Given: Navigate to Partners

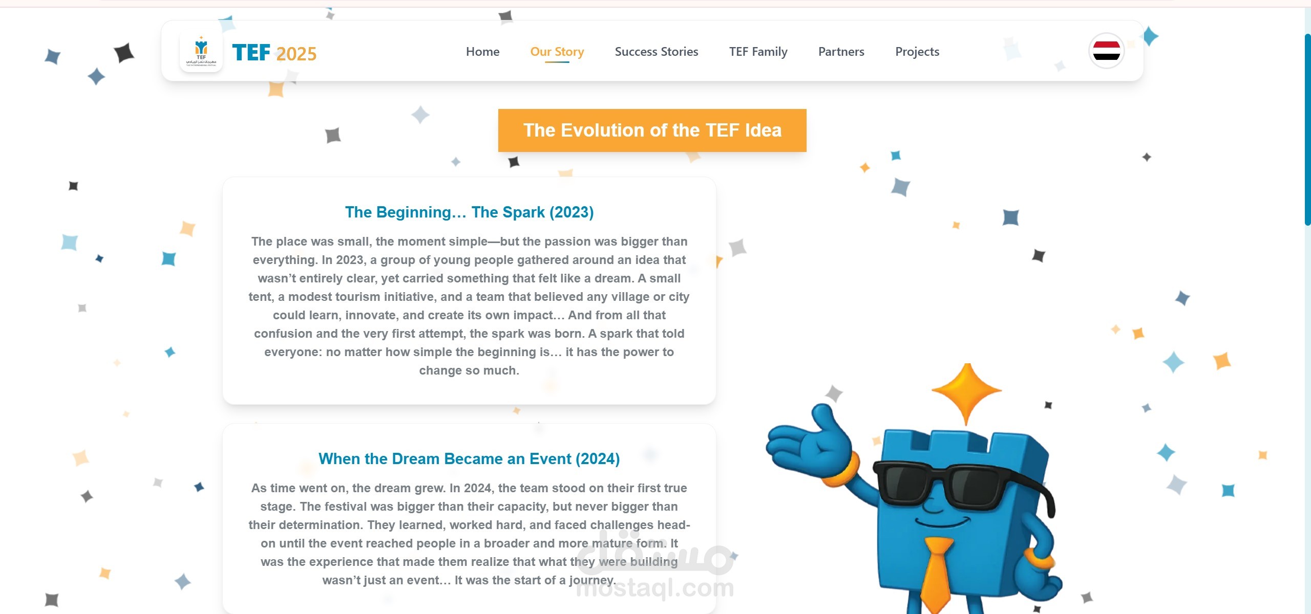Looking at the screenshot, I should 841,52.
